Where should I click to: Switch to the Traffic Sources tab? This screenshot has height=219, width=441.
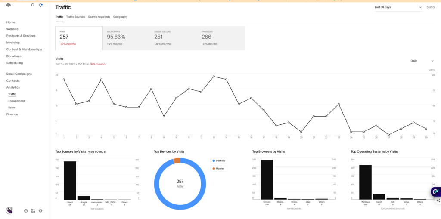(75, 17)
